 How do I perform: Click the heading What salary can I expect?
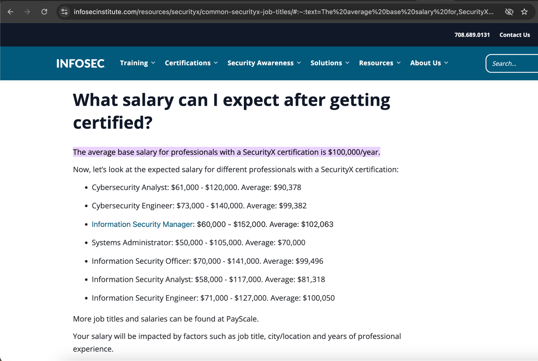(x=231, y=111)
